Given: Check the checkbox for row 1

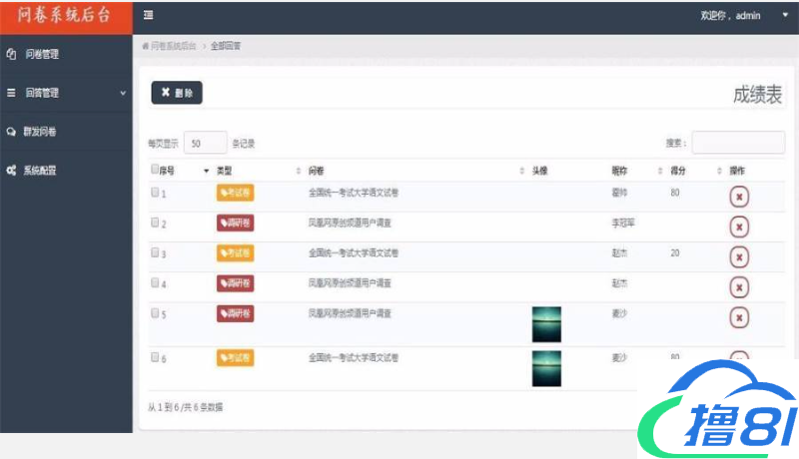Looking at the screenshot, I should click(x=155, y=193).
